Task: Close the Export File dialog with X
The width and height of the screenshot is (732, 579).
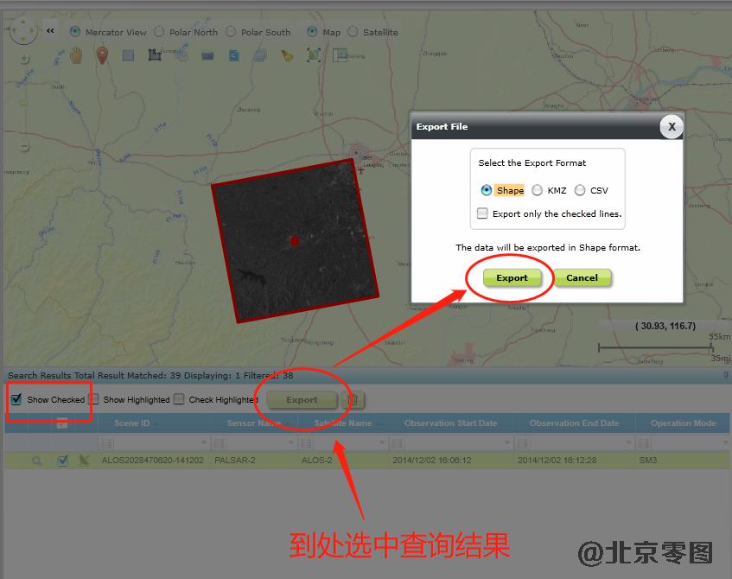Action: point(671,127)
